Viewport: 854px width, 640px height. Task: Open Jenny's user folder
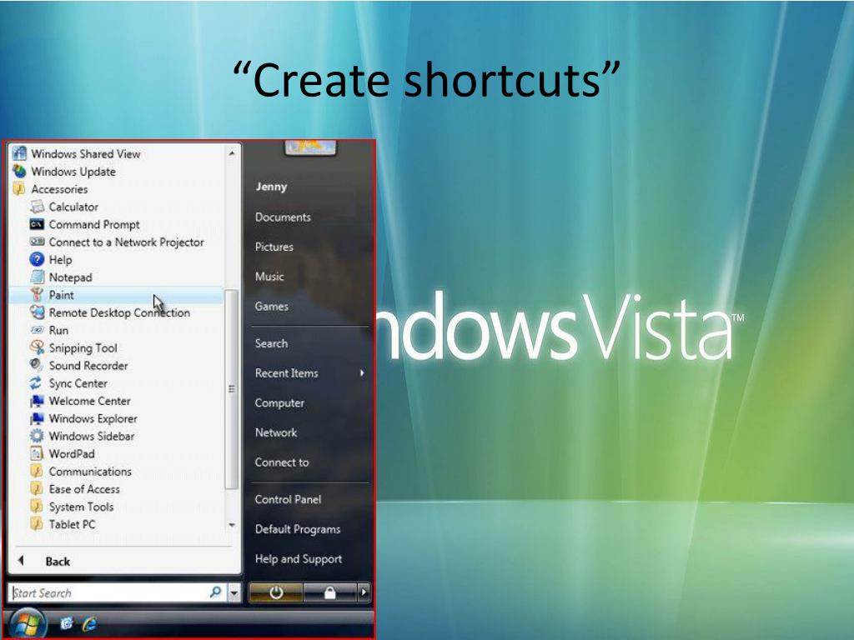pos(271,187)
